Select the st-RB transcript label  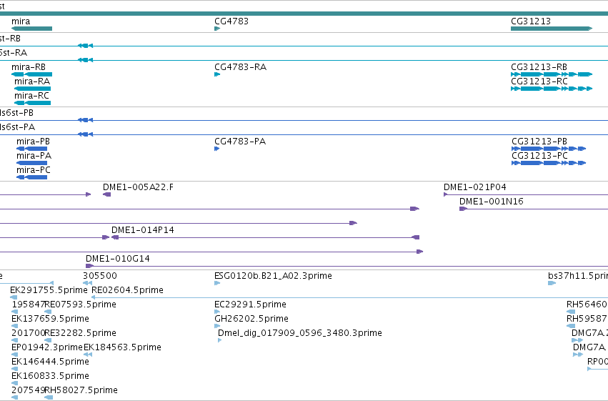pos(10,39)
